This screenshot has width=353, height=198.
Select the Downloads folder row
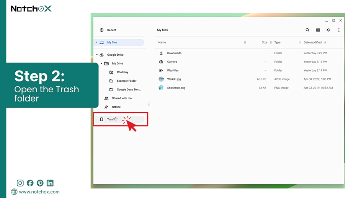pos(249,53)
